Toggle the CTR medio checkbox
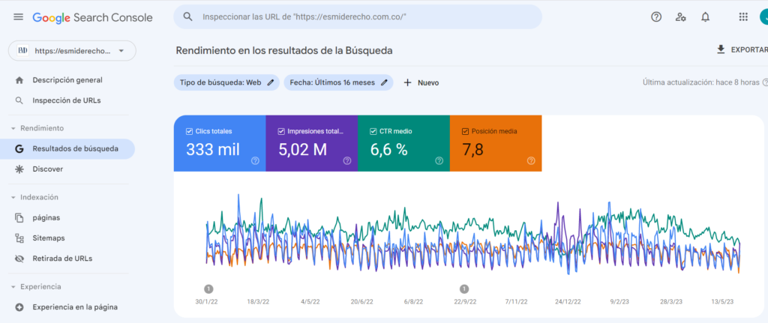 [x=373, y=131]
